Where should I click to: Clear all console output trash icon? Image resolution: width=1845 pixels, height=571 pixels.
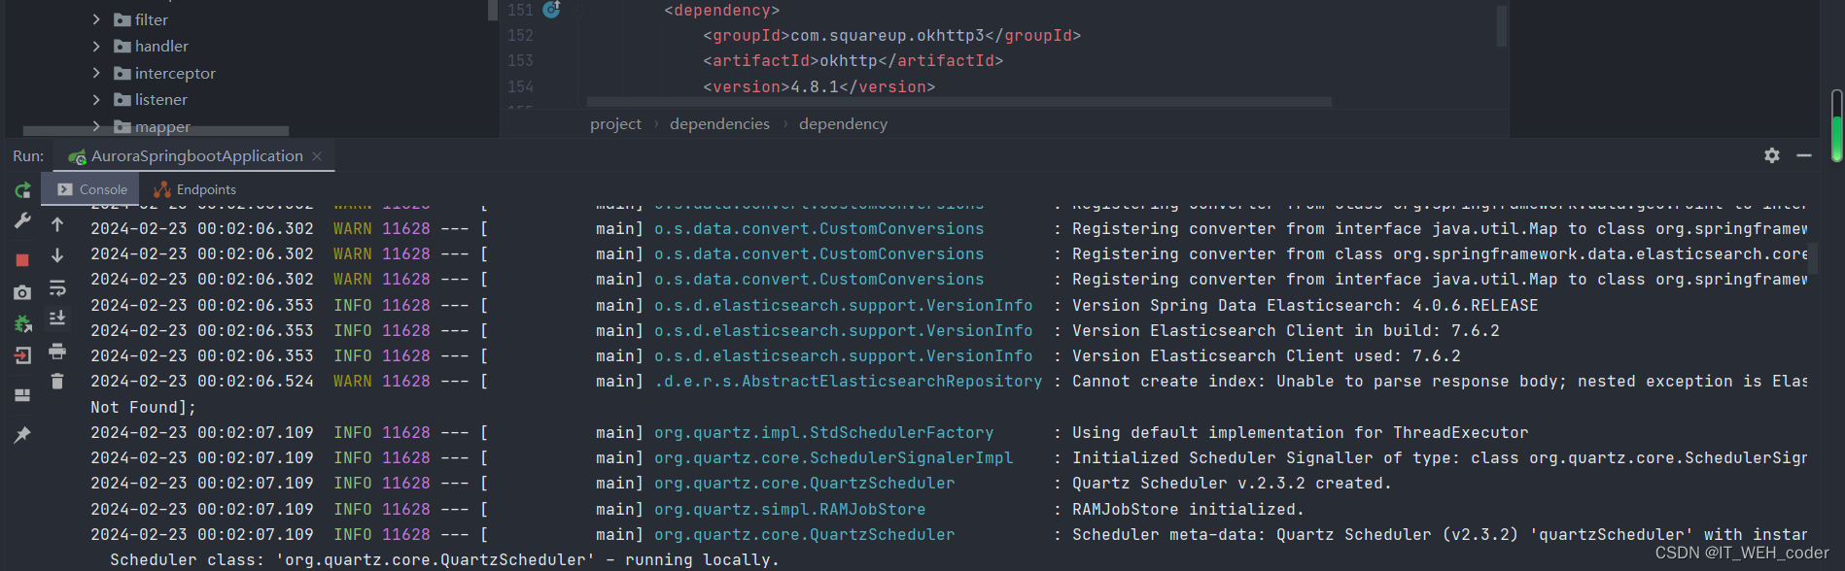57,382
